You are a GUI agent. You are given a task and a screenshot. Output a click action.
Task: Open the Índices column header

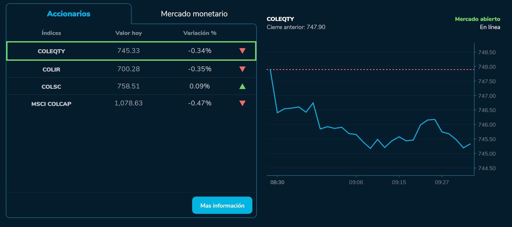(51, 33)
